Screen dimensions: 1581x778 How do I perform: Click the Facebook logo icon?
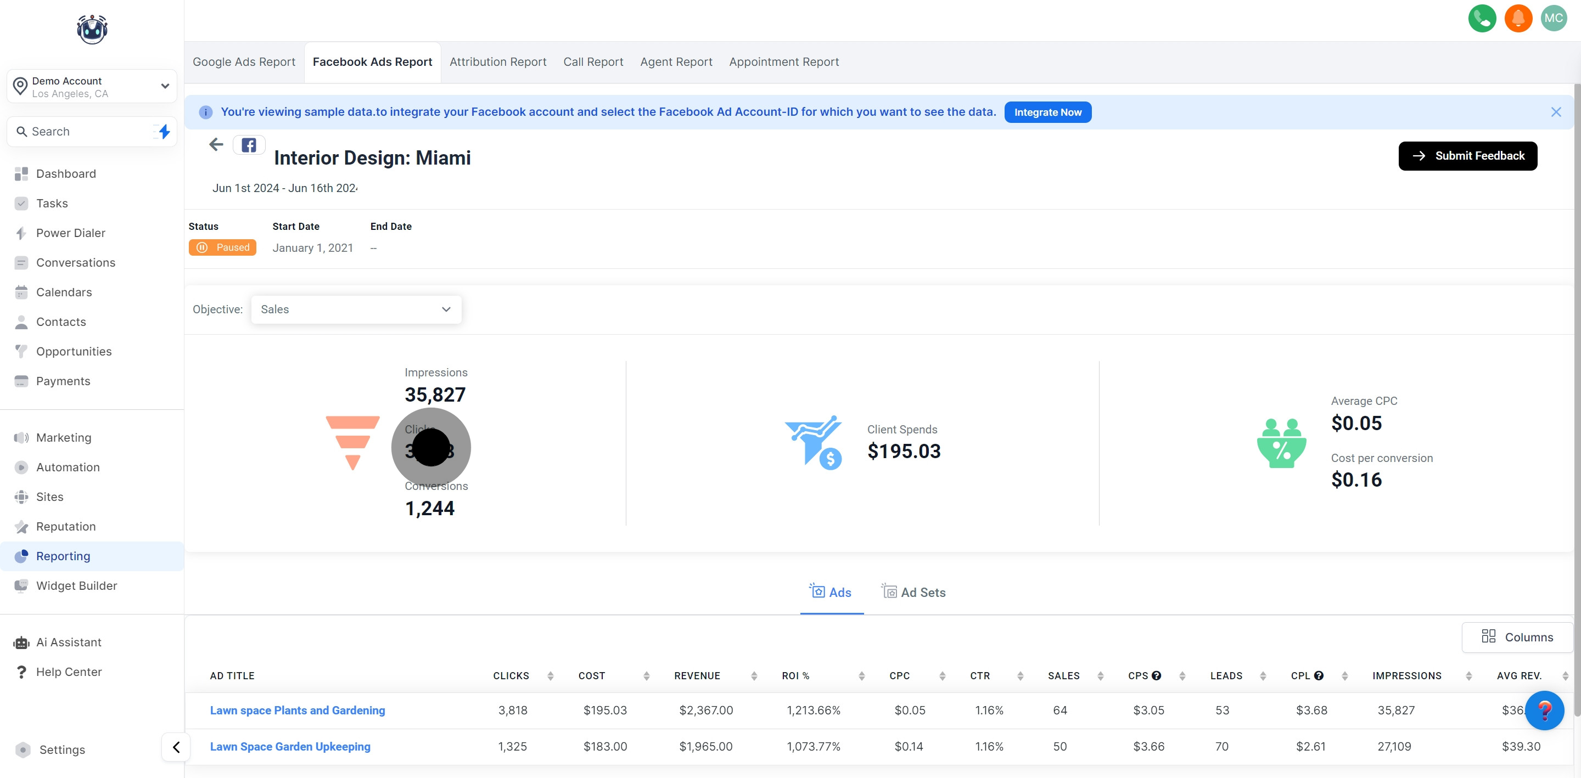point(249,145)
